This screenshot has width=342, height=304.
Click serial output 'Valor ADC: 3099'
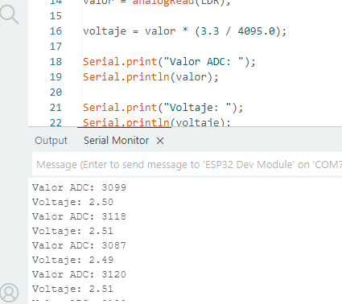pyautogui.click(x=79, y=187)
